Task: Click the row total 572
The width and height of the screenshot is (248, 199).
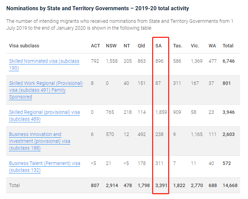Action: pyautogui.click(x=227, y=163)
